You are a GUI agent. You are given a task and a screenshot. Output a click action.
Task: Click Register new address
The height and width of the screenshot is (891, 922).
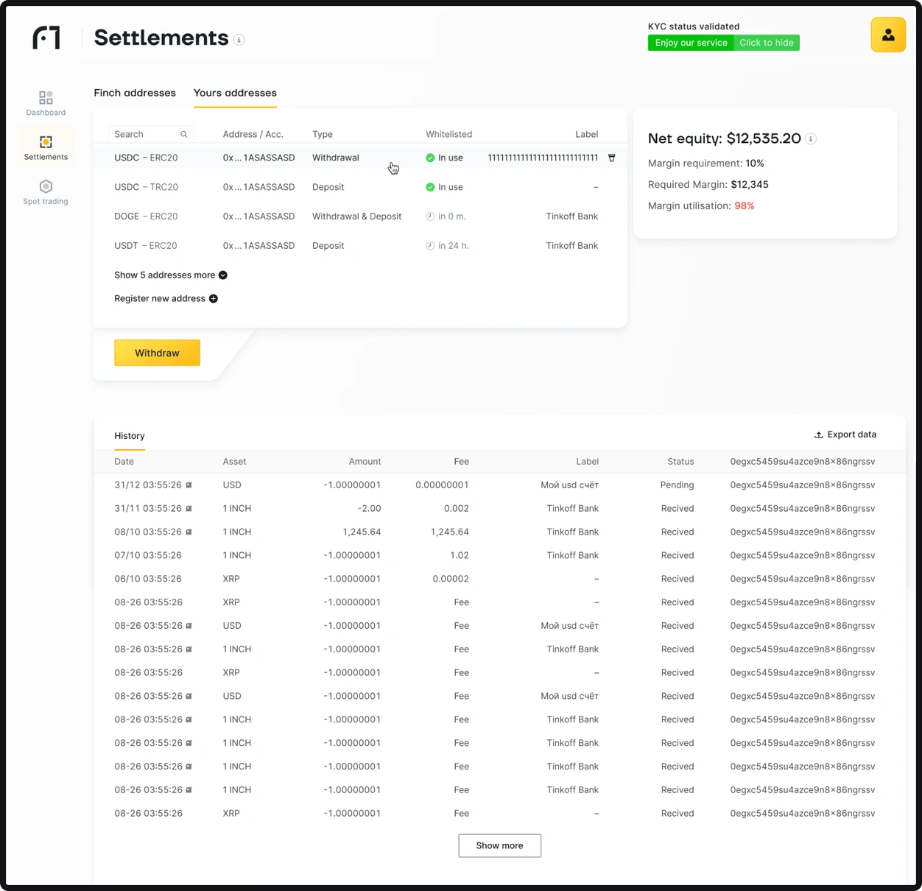pyautogui.click(x=166, y=298)
